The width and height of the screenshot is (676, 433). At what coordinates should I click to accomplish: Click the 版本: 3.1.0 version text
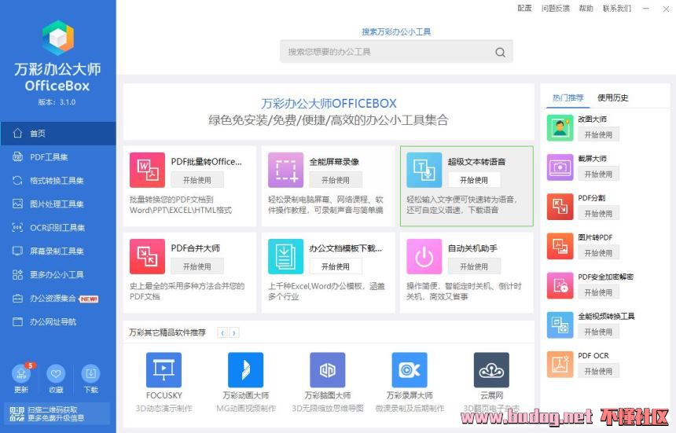[x=57, y=102]
